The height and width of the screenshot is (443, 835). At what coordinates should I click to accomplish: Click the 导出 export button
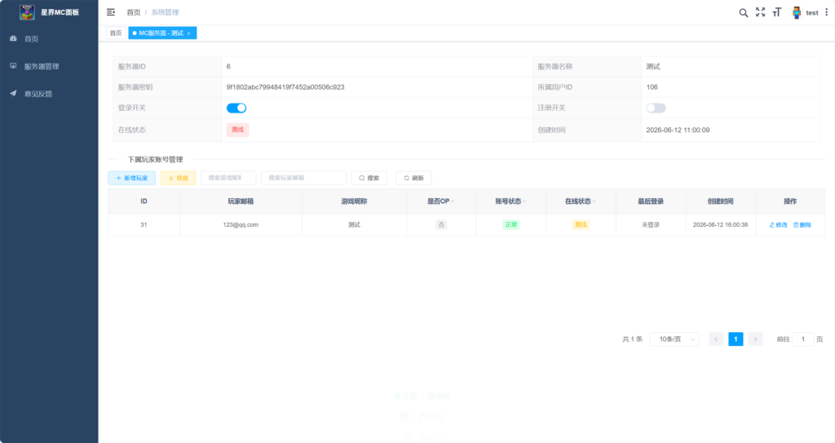click(x=178, y=178)
